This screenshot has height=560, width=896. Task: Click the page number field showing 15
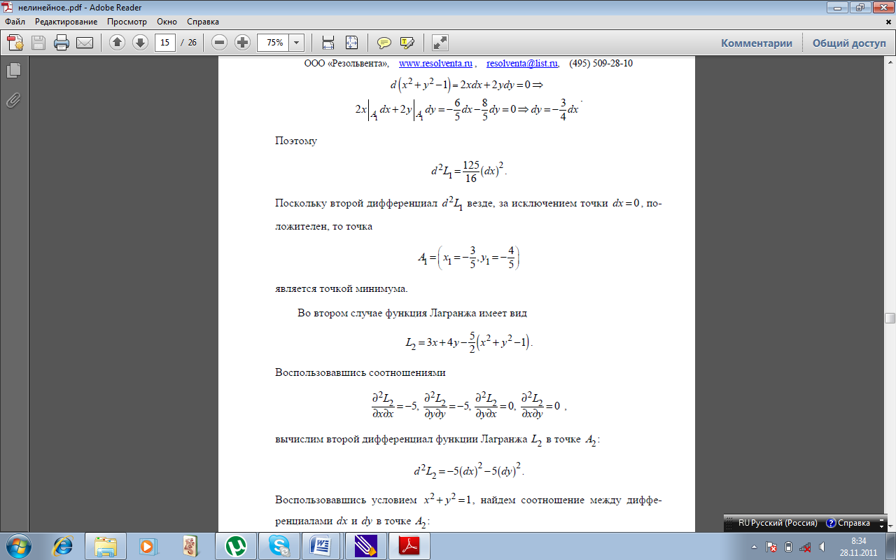(x=165, y=43)
